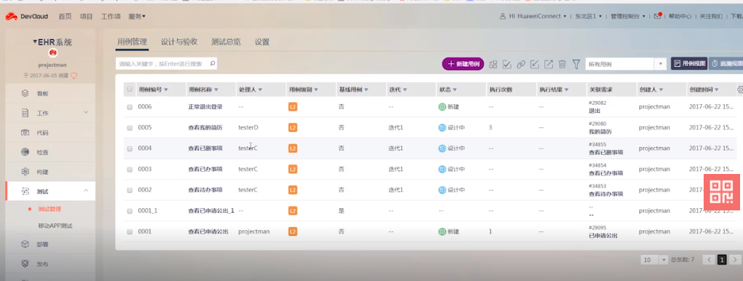Click page number 1 in pagination
743x281 pixels.
[722, 260]
